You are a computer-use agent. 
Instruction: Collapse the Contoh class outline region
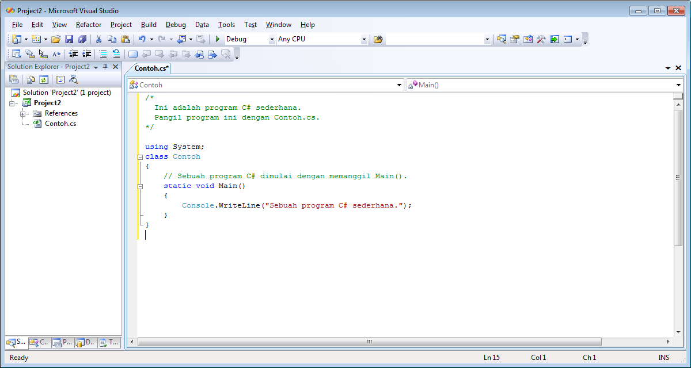point(139,156)
